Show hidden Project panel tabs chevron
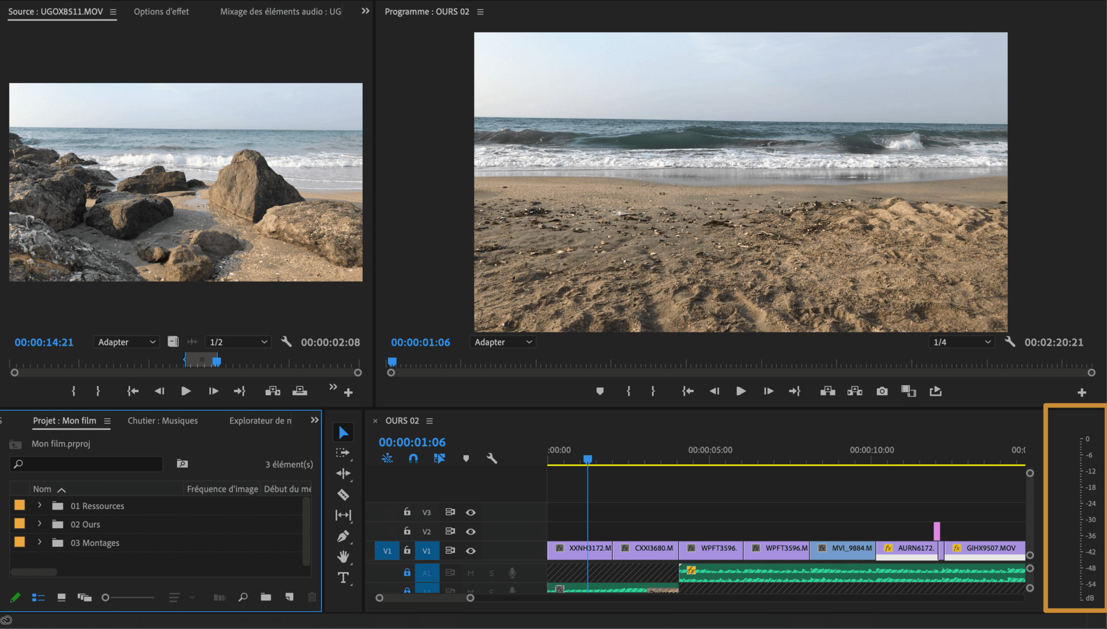The image size is (1107, 629). coord(314,420)
